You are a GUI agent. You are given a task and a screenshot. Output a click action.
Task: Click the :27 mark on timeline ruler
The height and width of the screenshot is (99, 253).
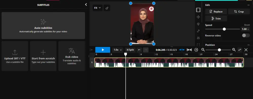231,54
